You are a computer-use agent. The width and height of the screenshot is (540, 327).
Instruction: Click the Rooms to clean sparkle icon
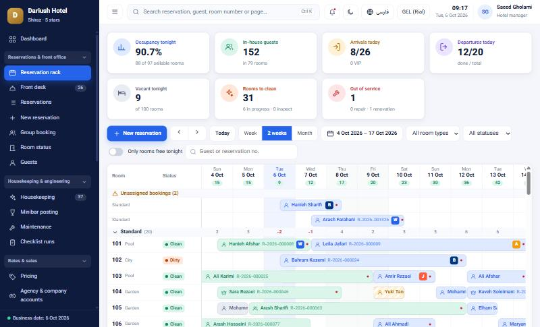229,93
